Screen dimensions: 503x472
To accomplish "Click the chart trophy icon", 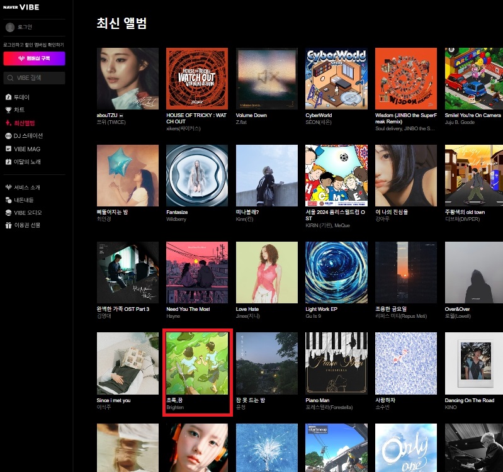I will pos(8,110).
